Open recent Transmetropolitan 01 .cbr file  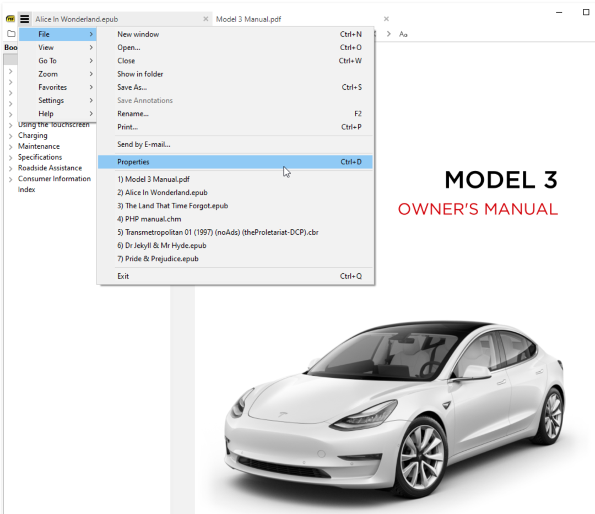[x=235, y=232]
